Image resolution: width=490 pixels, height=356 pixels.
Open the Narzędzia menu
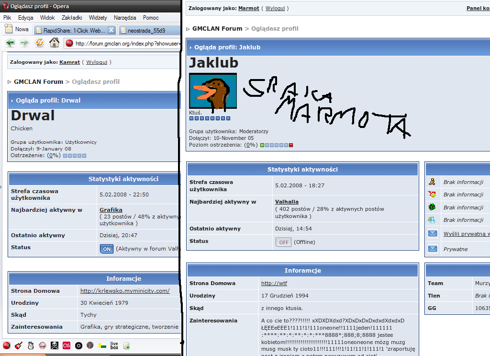[x=125, y=18]
